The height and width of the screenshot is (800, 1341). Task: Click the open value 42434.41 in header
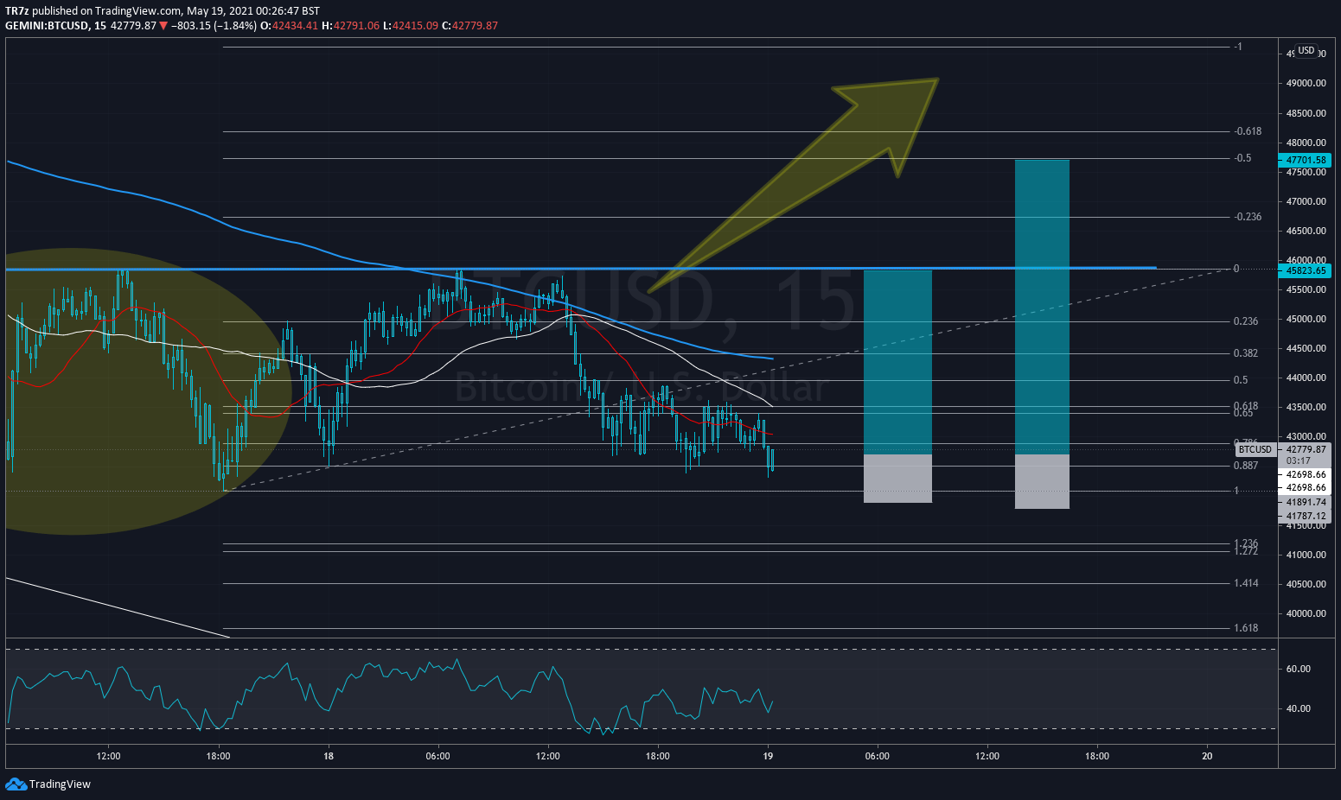[x=295, y=26]
